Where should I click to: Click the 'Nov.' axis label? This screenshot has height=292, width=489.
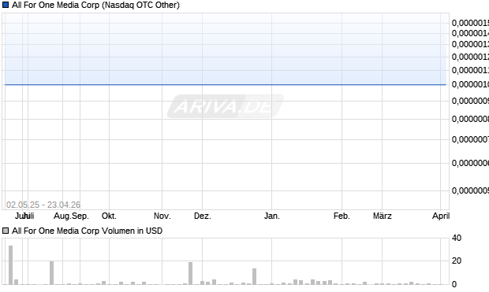[x=162, y=216]
